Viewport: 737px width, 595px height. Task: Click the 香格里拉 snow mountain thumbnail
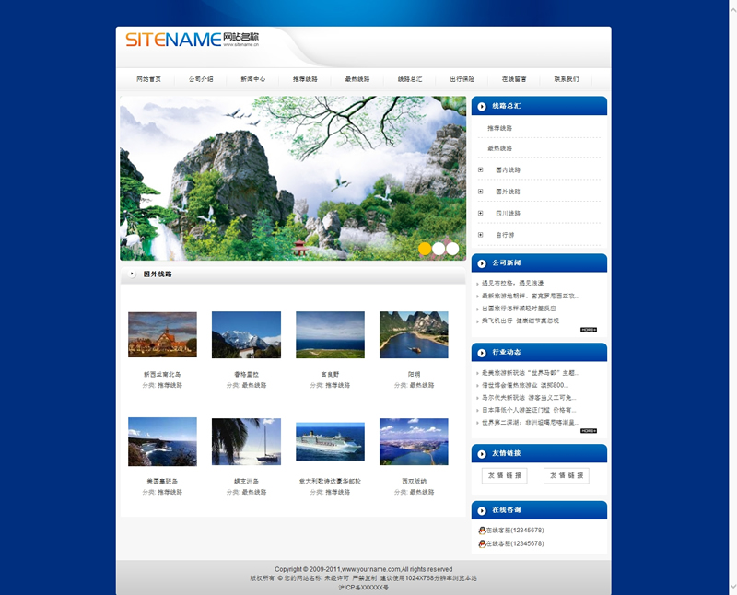click(246, 334)
